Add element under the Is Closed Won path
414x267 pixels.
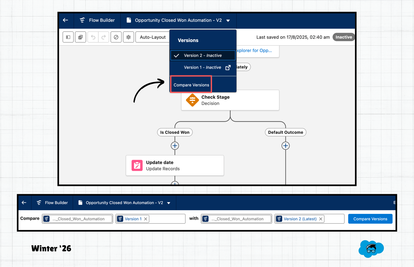tap(175, 146)
